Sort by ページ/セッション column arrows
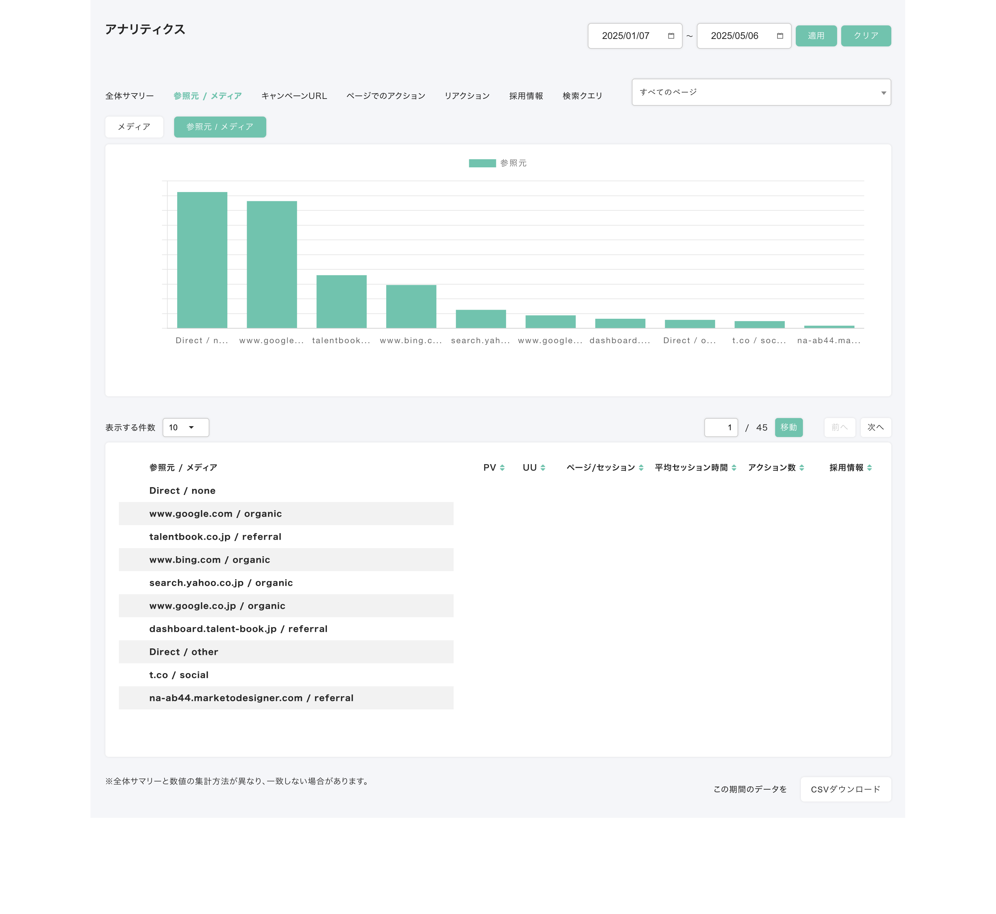This screenshot has width=996, height=914. pos(641,468)
